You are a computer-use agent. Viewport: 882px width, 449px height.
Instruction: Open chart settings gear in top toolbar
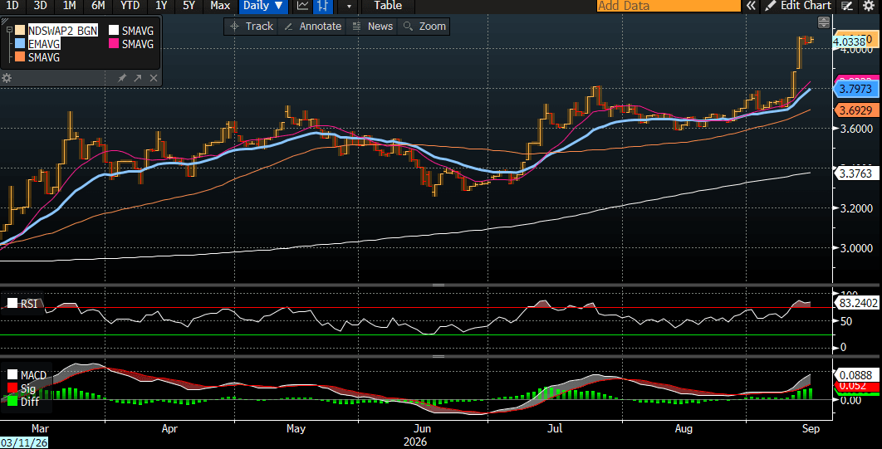(868, 6)
